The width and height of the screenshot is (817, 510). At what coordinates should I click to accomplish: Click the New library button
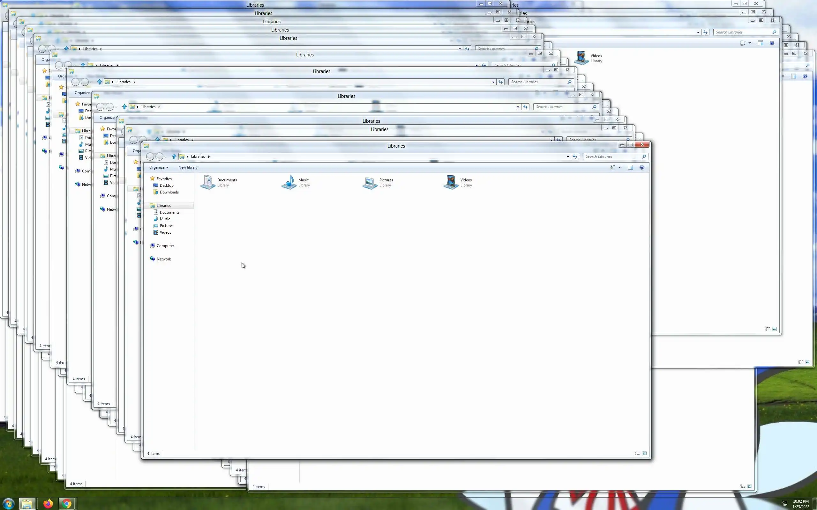[188, 167]
